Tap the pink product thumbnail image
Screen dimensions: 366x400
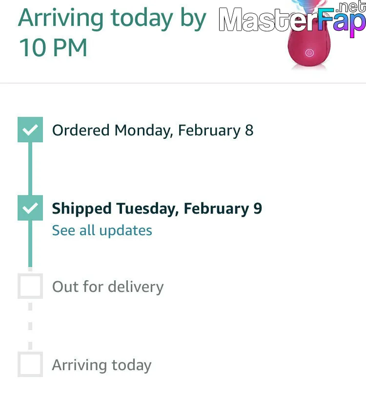coord(309,45)
